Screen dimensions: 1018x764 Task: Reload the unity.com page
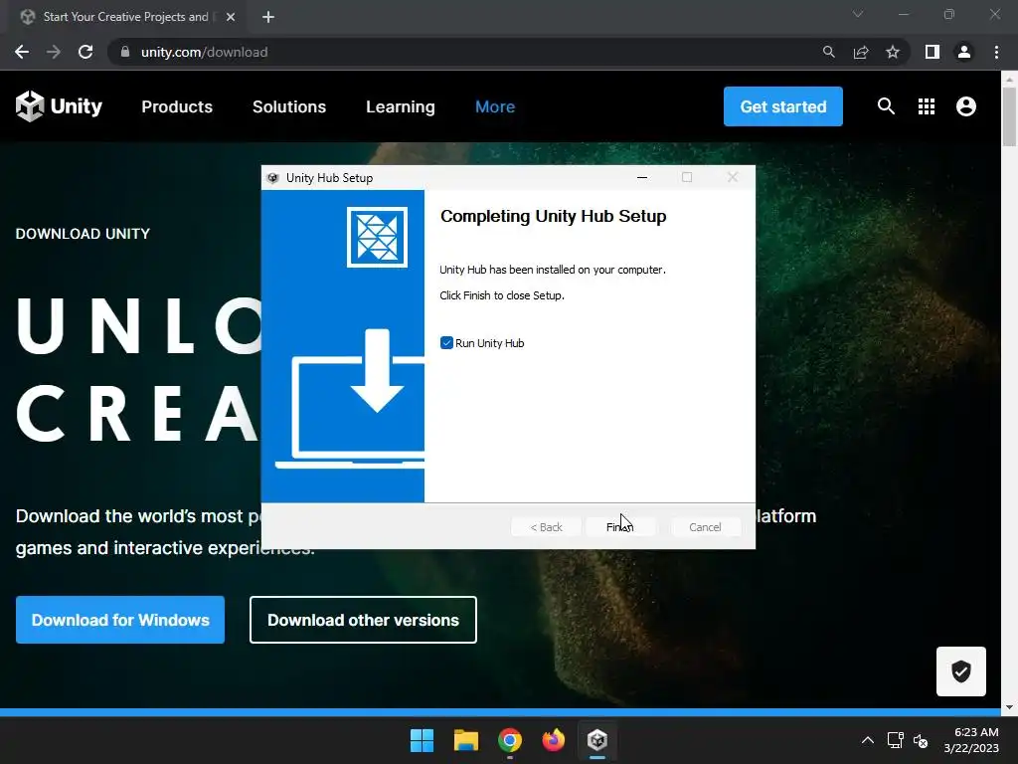[x=85, y=52]
